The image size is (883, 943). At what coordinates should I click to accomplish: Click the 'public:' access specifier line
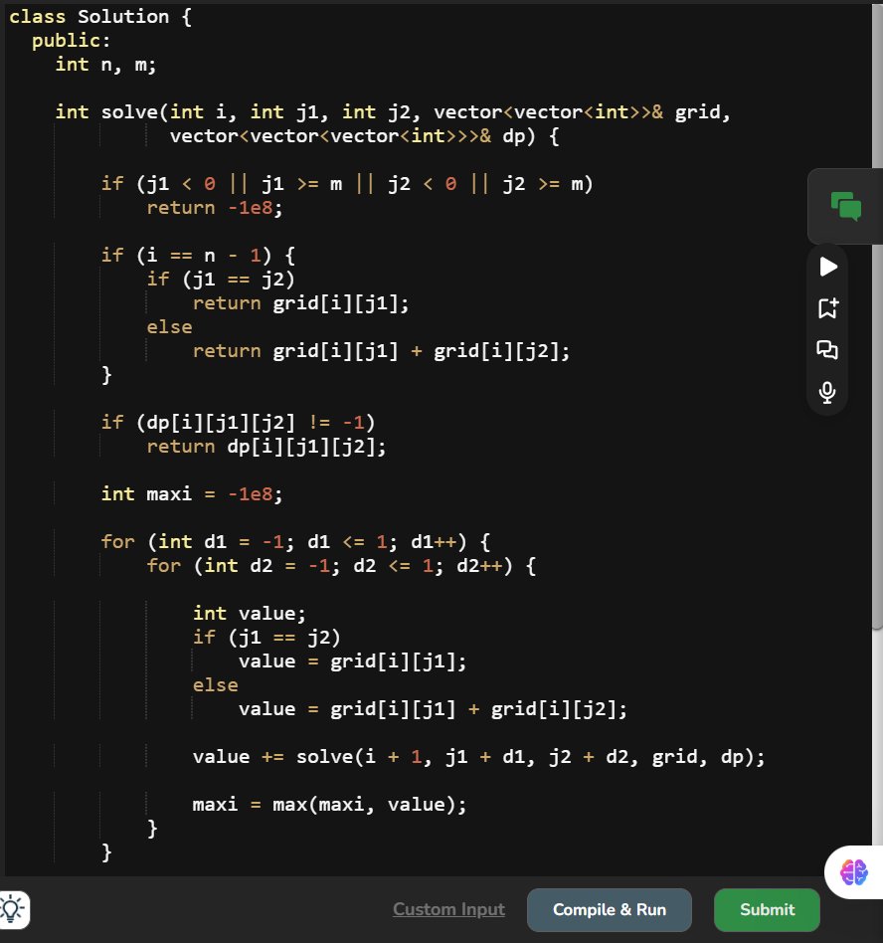[x=72, y=41]
